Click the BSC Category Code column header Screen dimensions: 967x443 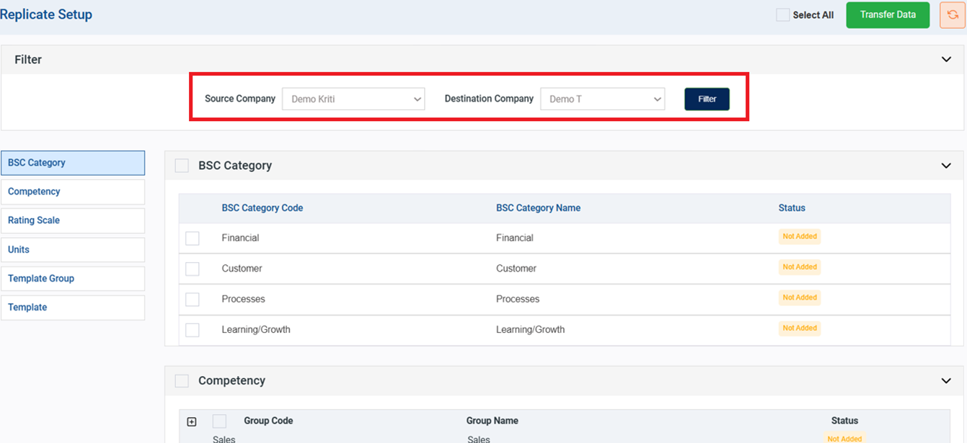click(262, 208)
